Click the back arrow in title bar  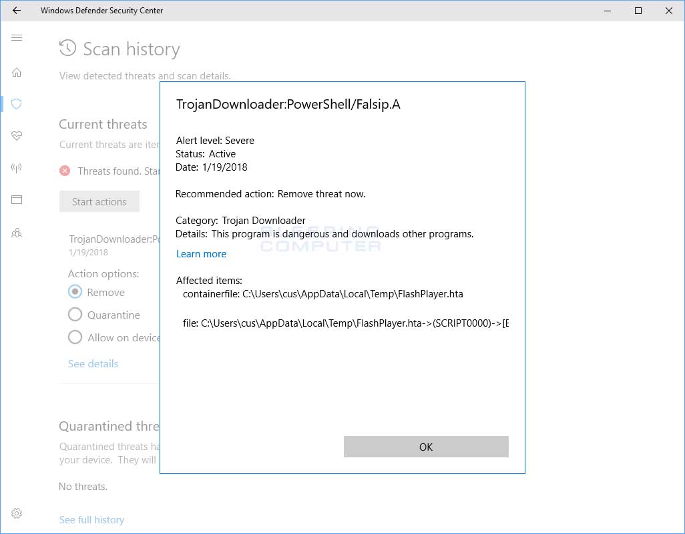tap(17, 11)
